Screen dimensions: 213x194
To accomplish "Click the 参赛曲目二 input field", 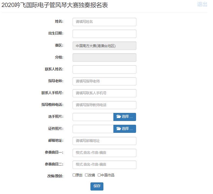I will [x=104, y=165].
